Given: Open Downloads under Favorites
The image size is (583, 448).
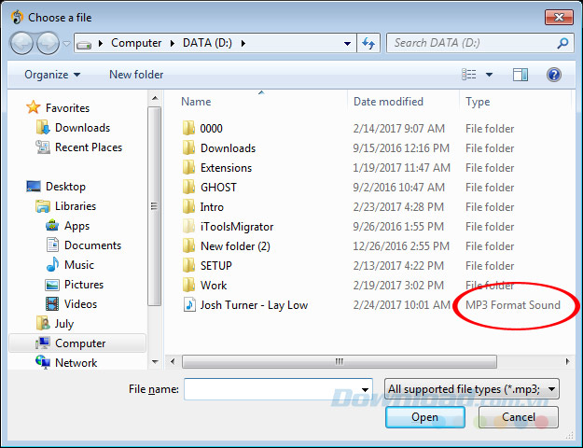Looking at the screenshot, I should tap(82, 128).
